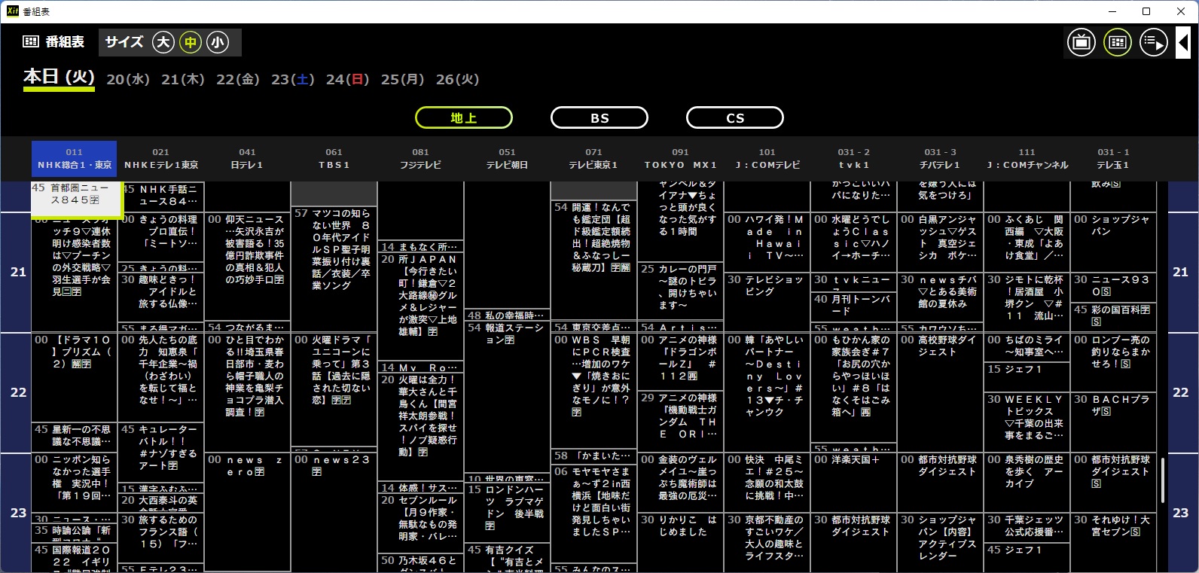Open 白黒アンジャッシュ program

941,242
